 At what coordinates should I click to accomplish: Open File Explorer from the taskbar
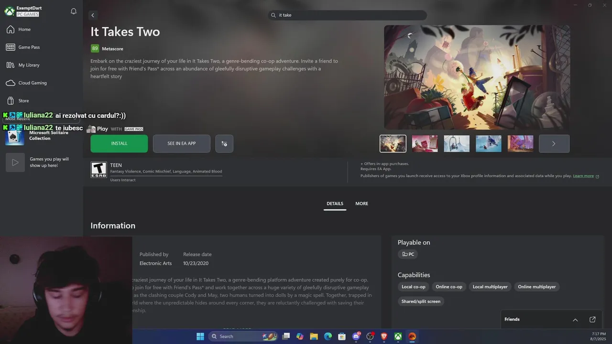314,336
